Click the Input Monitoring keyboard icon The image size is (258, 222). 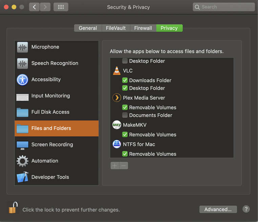tap(22, 97)
